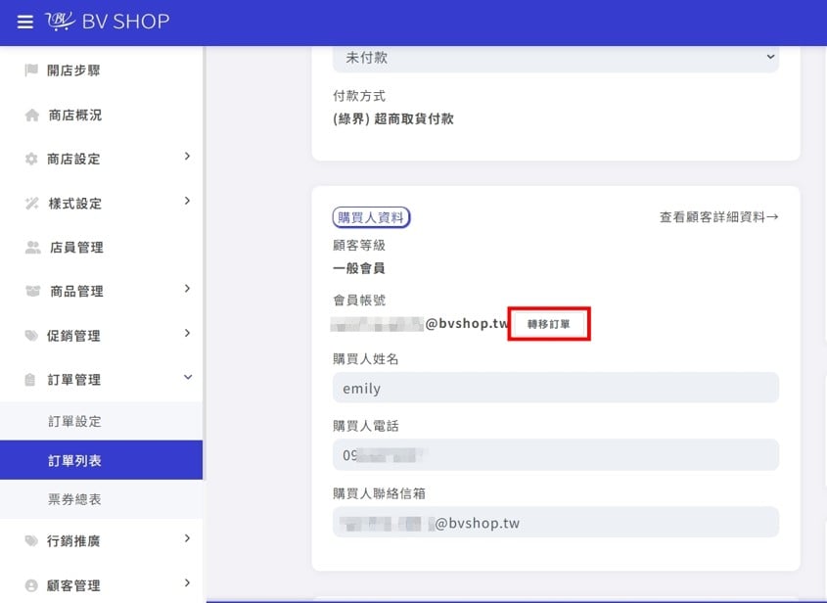Click the 顧客管理 label in the sidebar

click(73, 585)
